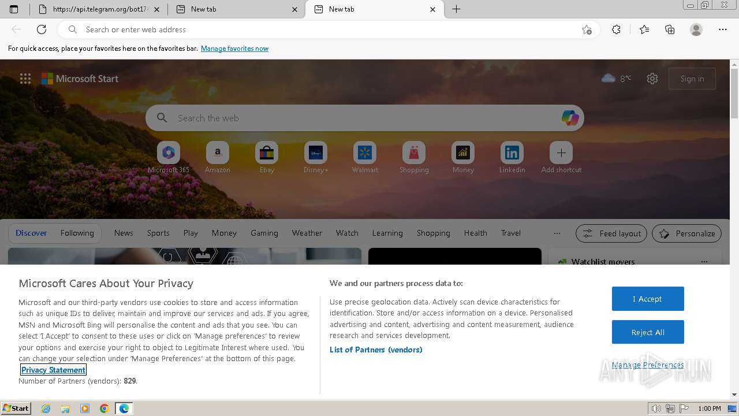Screen dimensions: 739x416
Task: Open the News category
Action: [124, 233]
